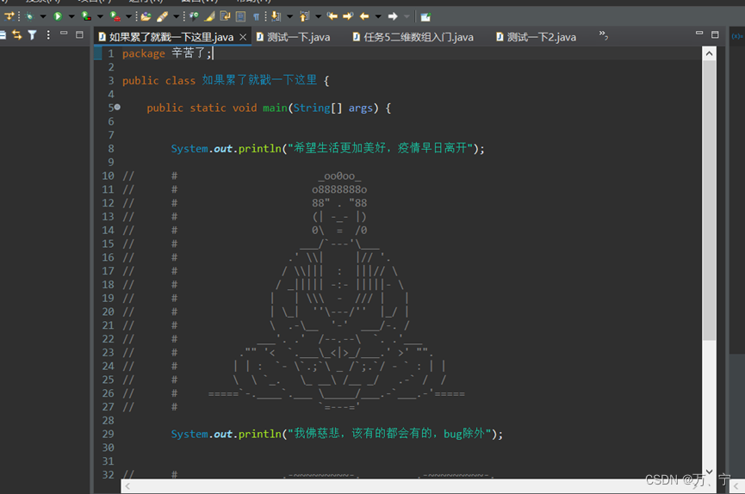Screen dimensions: 745x494
Task: Click args parameter in main signature
Action: 361,108
